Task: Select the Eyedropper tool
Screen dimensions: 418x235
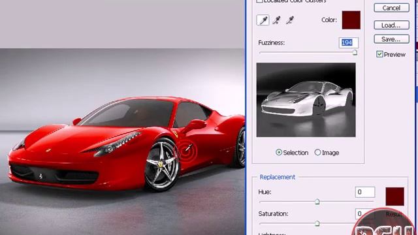Action: pyautogui.click(x=263, y=20)
